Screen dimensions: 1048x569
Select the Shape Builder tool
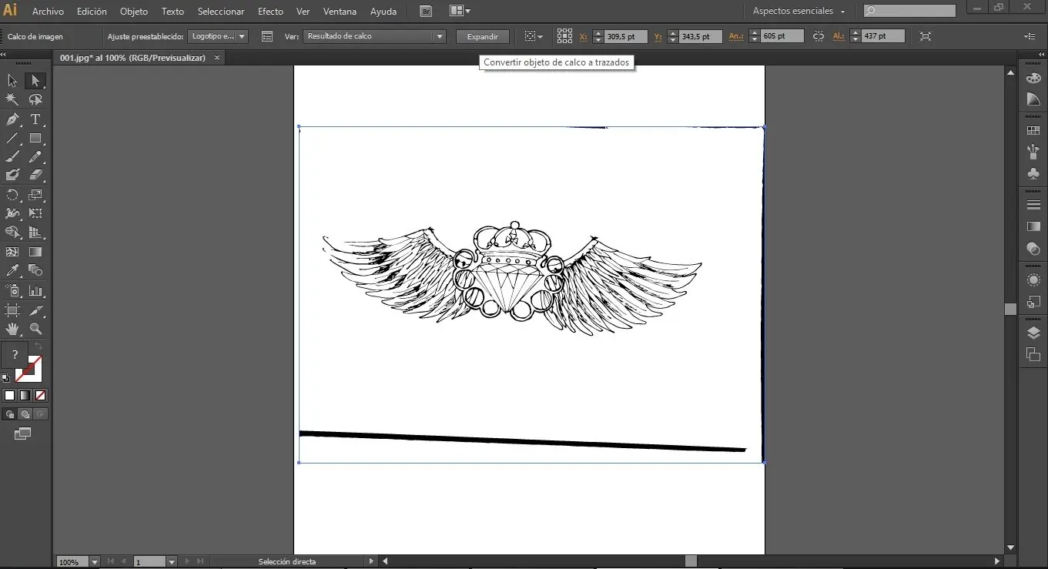click(12, 233)
